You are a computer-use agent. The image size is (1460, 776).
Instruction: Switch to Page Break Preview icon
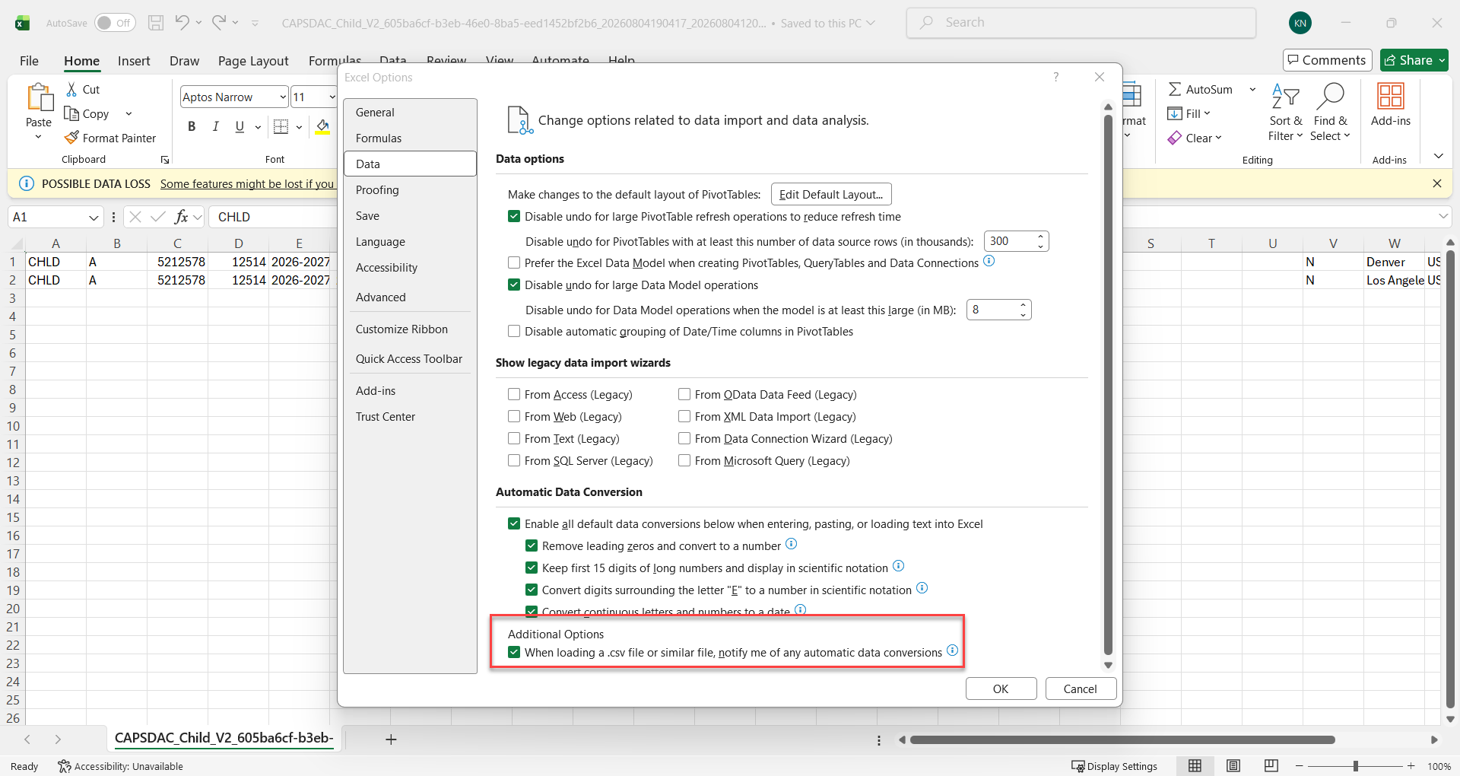(1271, 766)
